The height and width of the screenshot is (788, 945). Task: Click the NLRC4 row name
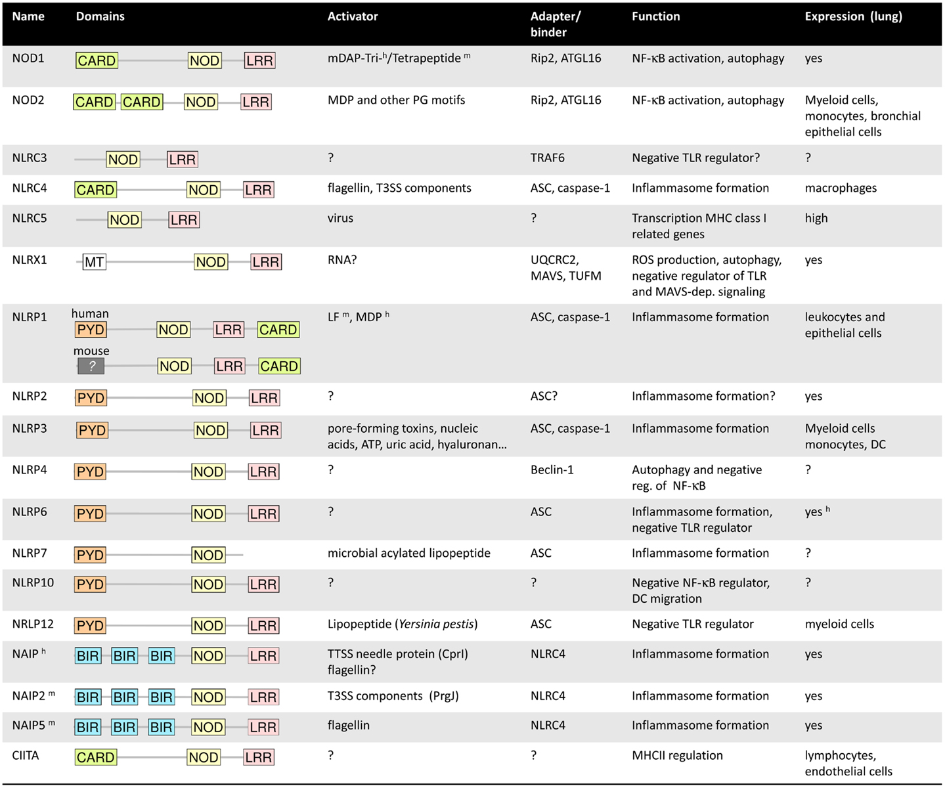pyautogui.click(x=30, y=188)
